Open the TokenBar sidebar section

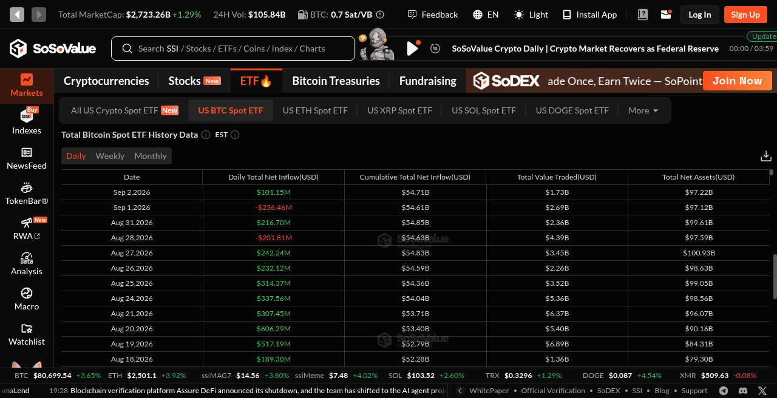[x=27, y=194]
